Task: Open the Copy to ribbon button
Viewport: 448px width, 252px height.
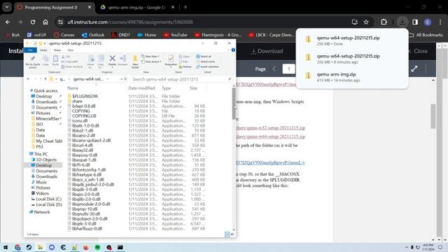Action: pyautogui.click(x=101, y=62)
